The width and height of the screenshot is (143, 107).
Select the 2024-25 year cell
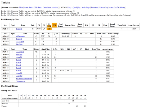(6, 36)
